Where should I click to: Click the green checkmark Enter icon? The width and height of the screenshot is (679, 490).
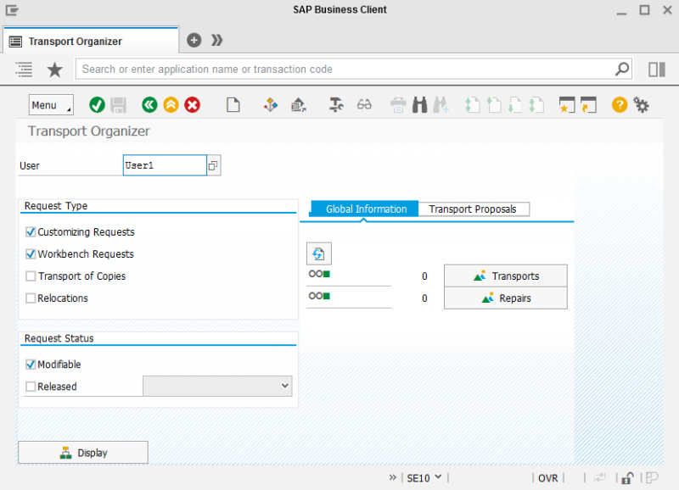pos(97,105)
